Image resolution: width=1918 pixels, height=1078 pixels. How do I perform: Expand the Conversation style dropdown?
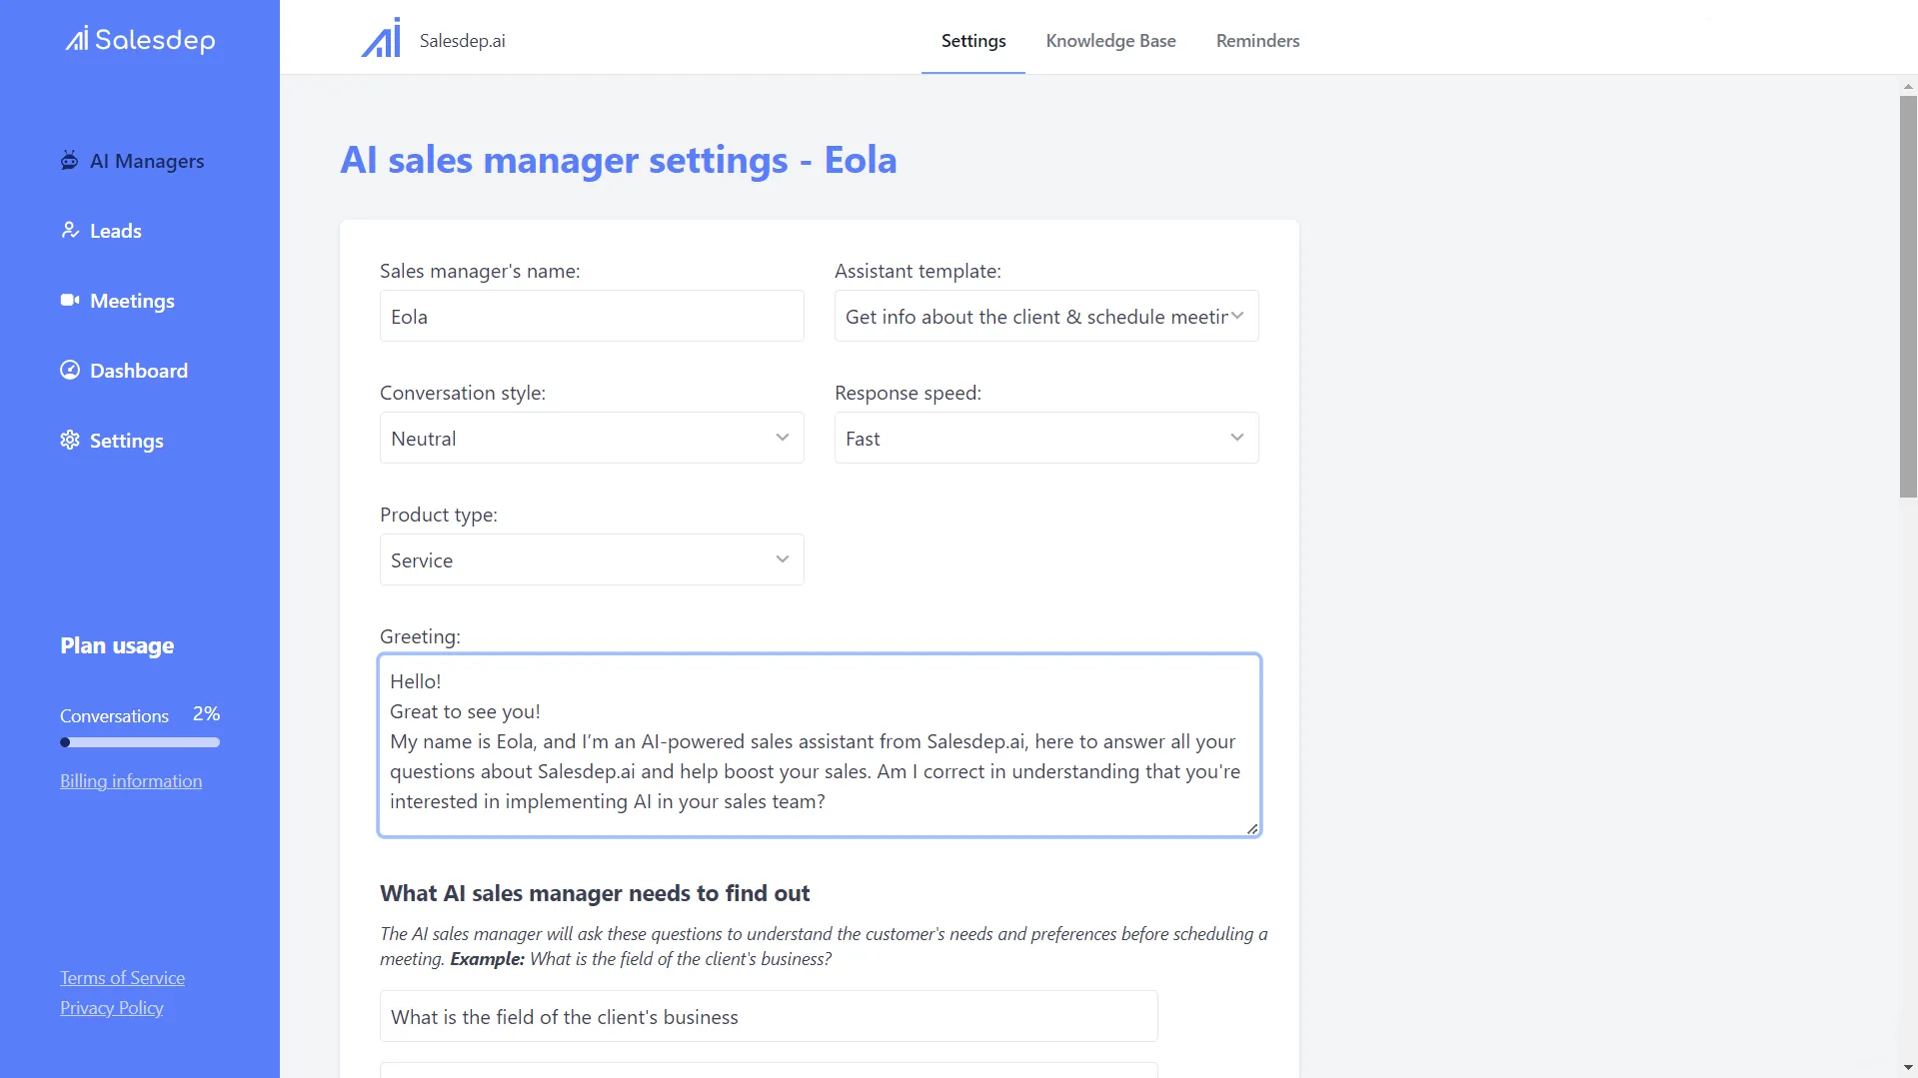(x=591, y=439)
